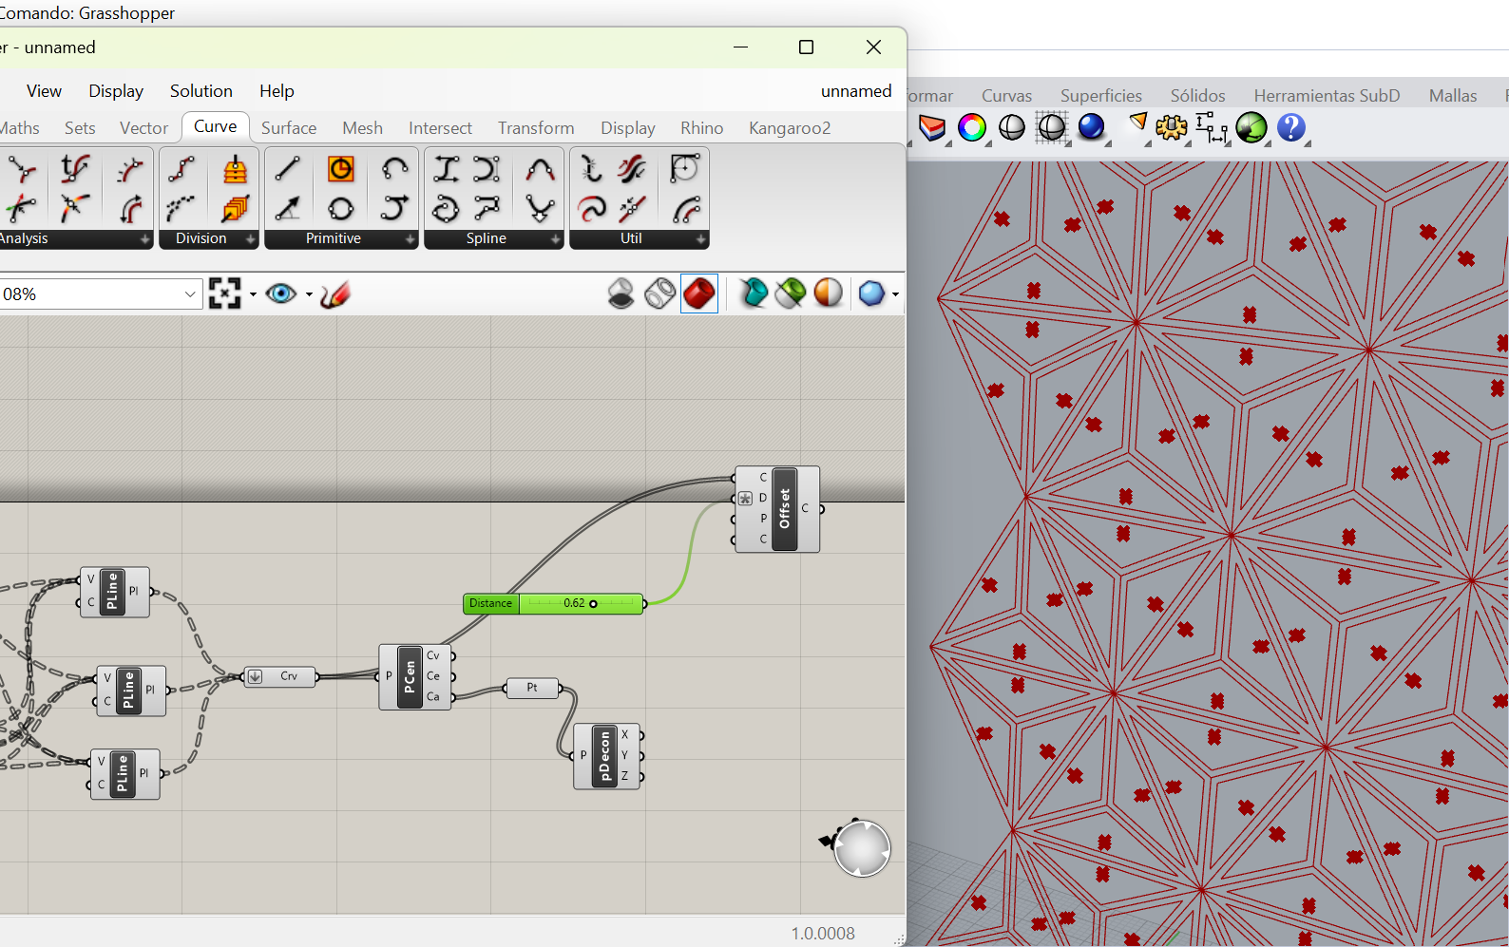
Task: Open the Rhino help question mark icon
Action: pyautogui.click(x=1290, y=127)
